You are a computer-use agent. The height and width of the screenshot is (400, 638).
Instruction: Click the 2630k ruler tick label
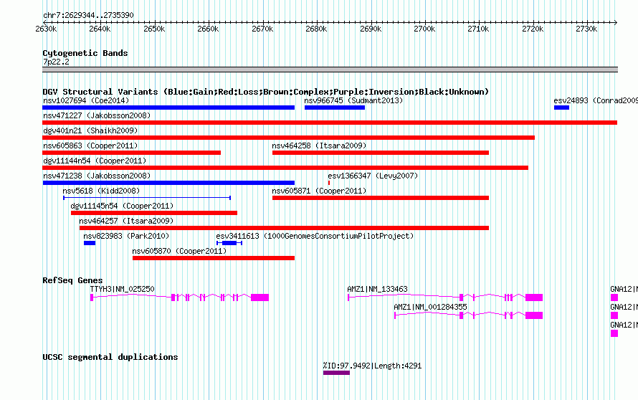pyautogui.click(x=46, y=29)
